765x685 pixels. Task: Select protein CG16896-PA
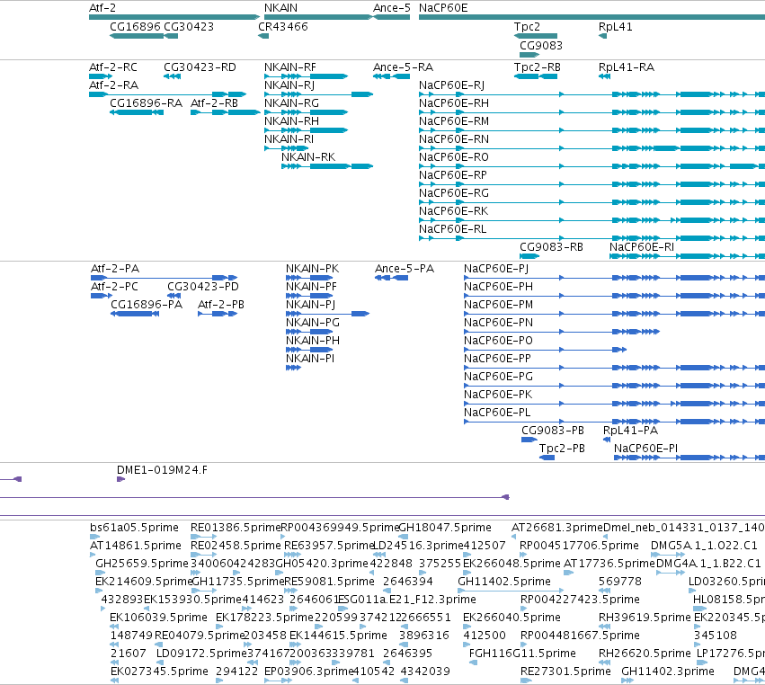tap(147, 305)
